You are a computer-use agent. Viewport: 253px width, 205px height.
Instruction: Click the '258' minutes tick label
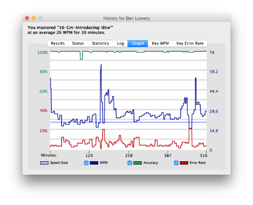click(x=129, y=156)
